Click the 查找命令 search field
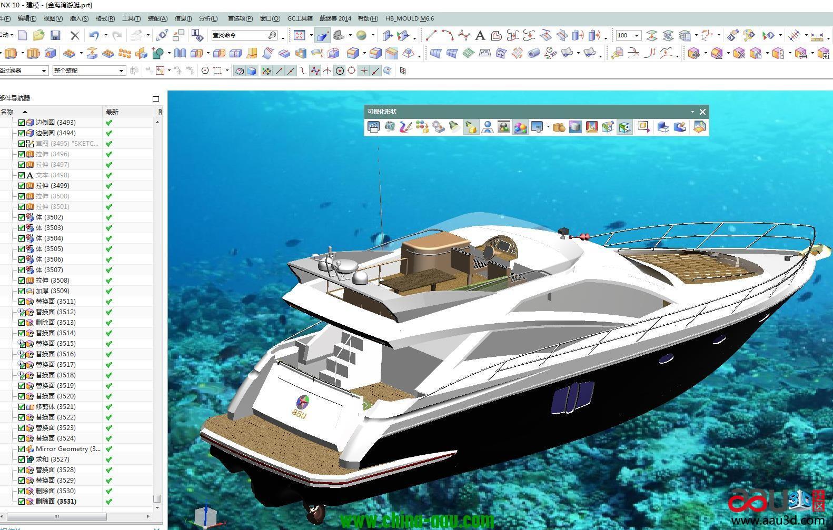The width and height of the screenshot is (833, 530). 240,35
